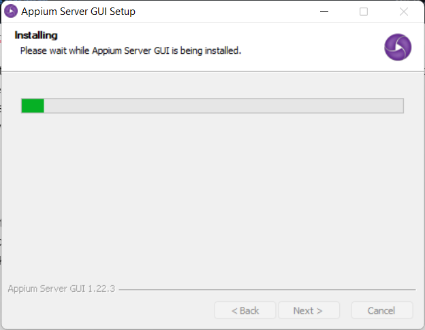425x330 pixels.
Task: Click the Appium Server GUI 1.22.3 version label
Action: tap(61, 288)
